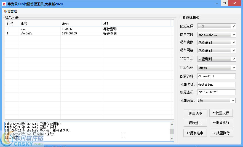This screenshot has width=243, height=147.
Task: Click log up scroll arrow
Action: click(x=172, y=124)
